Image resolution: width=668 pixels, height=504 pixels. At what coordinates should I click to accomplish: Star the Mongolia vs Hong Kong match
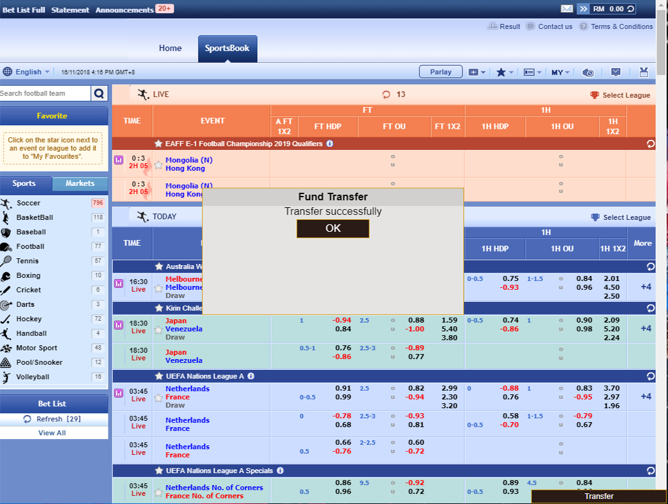coord(158,165)
